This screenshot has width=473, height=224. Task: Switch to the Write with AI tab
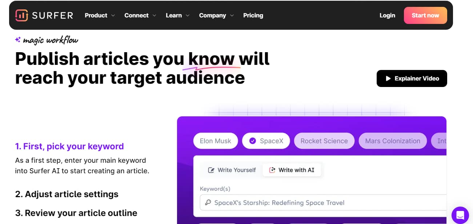pyautogui.click(x=292, y=170)
